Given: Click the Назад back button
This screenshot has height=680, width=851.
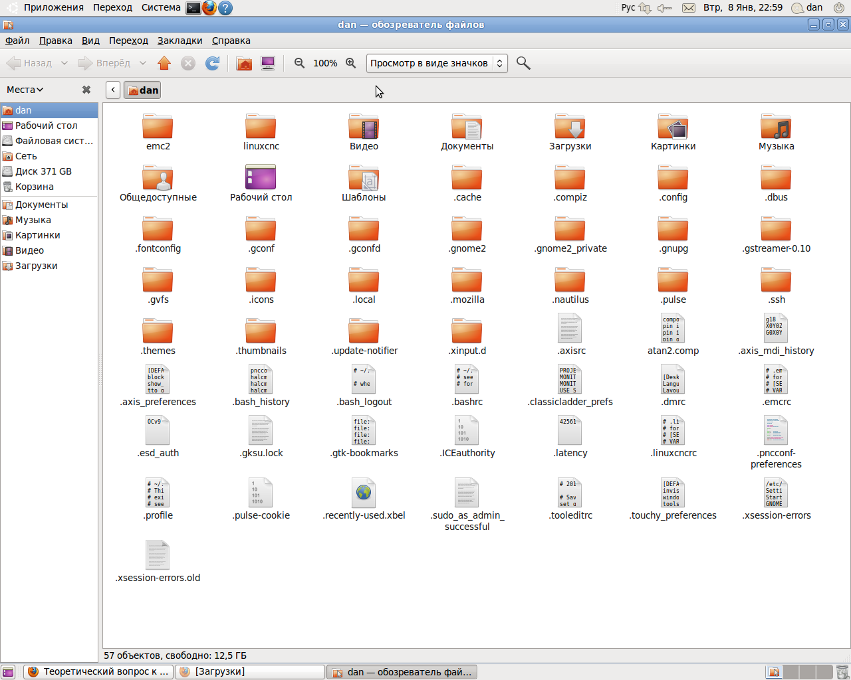Looking at the screenshot, I should click(29, 63).
